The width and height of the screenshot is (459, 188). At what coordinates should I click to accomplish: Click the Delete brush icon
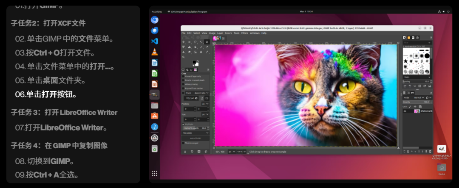(x=420, y=86)
